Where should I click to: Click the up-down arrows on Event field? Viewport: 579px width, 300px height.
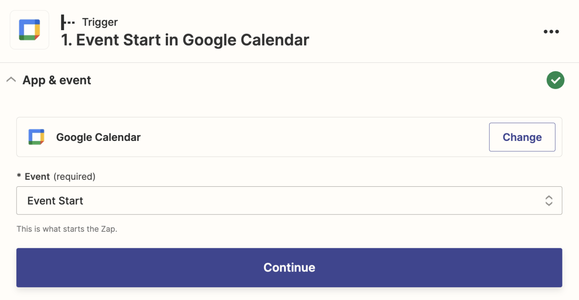(x=549, y=201)
